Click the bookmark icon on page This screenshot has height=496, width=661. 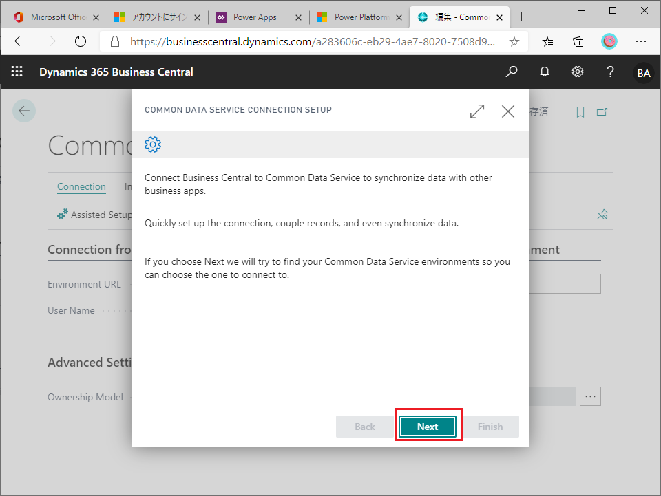point(580,112)
